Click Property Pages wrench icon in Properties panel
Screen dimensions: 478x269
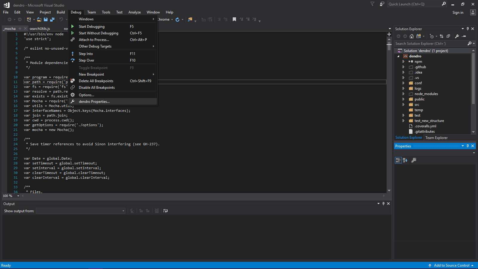coord(414,160)
